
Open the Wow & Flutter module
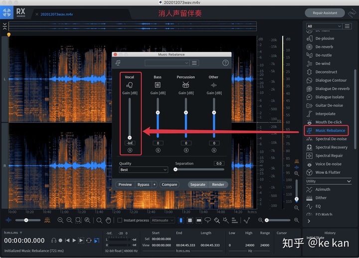(x=323, y=172)
